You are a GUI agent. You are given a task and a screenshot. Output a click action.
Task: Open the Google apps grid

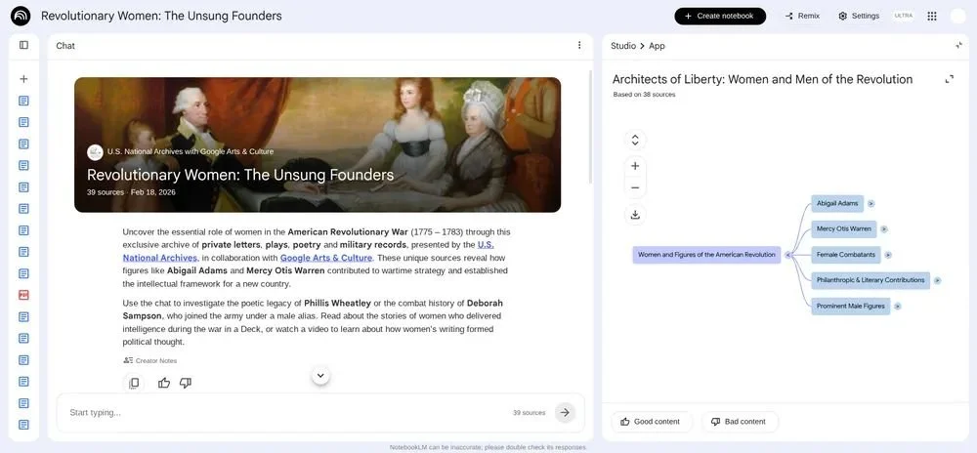pyautogui.click(x=931, y=17)
